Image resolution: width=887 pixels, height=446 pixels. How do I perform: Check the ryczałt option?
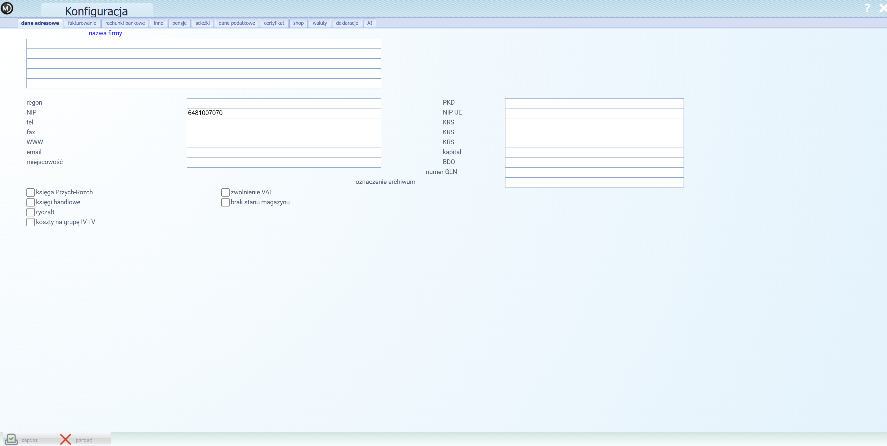[31, 212]
